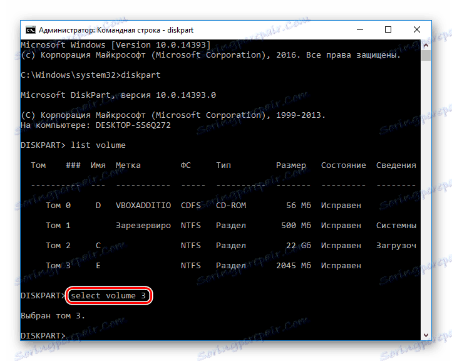Click the 'ФС' column header
The image size is (452, 361).
pos(186,165)
